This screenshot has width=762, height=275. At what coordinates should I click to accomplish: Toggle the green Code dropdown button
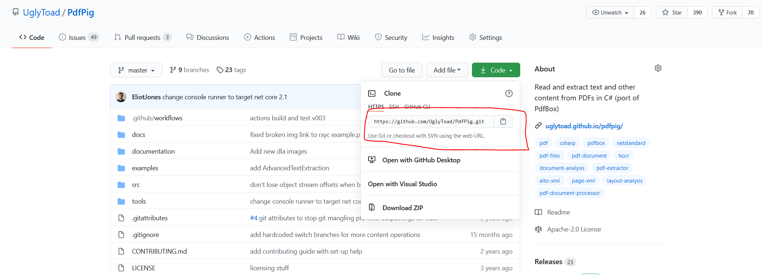pos(496,70)
